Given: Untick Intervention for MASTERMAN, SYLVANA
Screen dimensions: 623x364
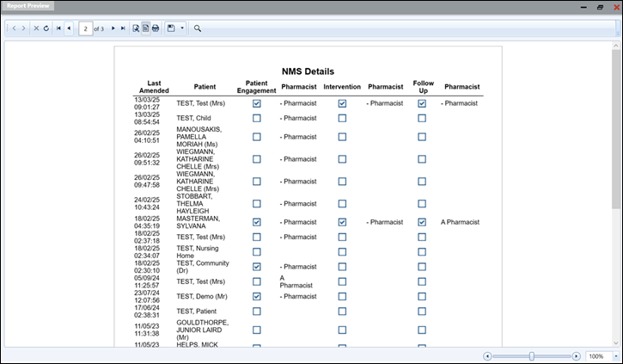Looking at the screenshot, I should coord(342,222).
